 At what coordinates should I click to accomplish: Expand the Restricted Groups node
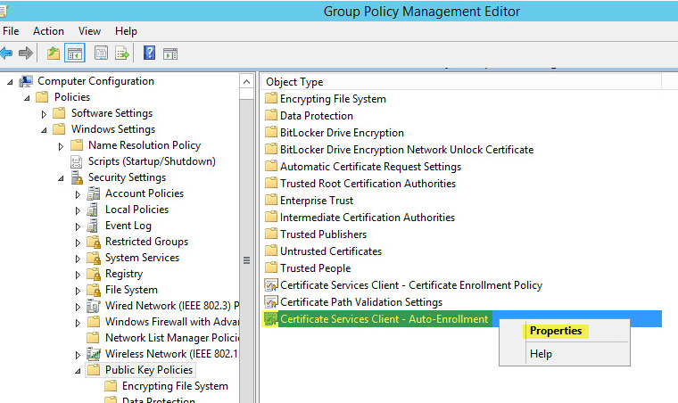pyautogui.click(x=78, y=243)
